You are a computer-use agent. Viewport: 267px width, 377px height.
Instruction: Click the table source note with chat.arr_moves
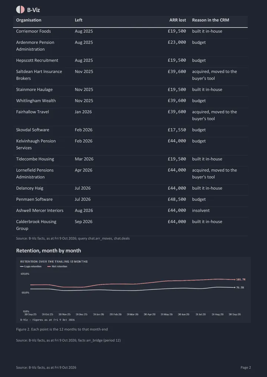point(73,238)
